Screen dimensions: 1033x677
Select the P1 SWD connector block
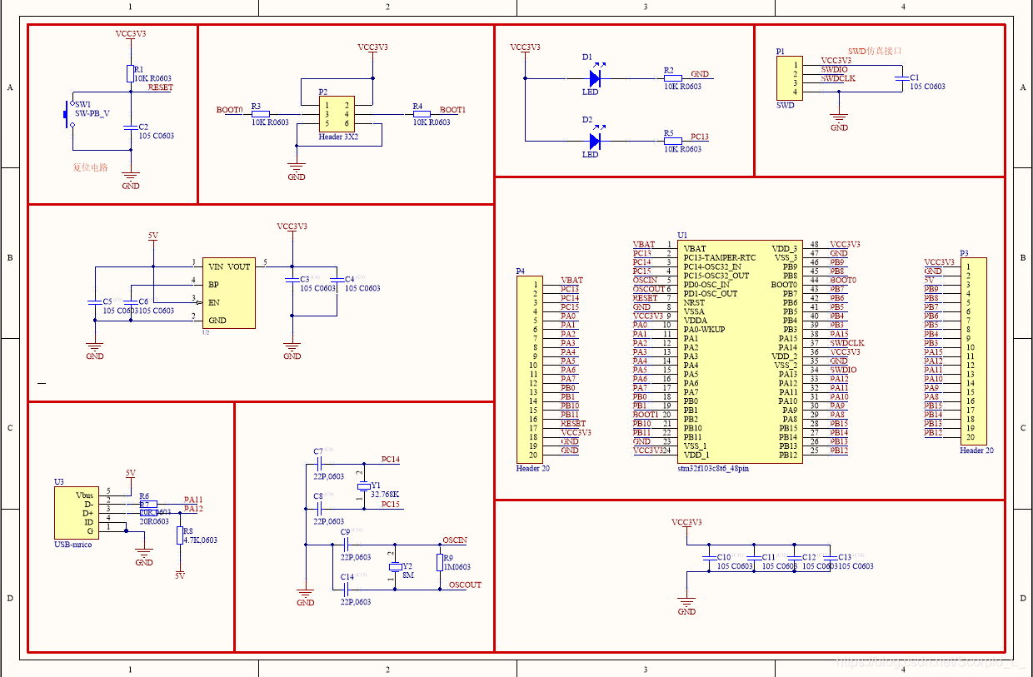(x=785, y=78)
